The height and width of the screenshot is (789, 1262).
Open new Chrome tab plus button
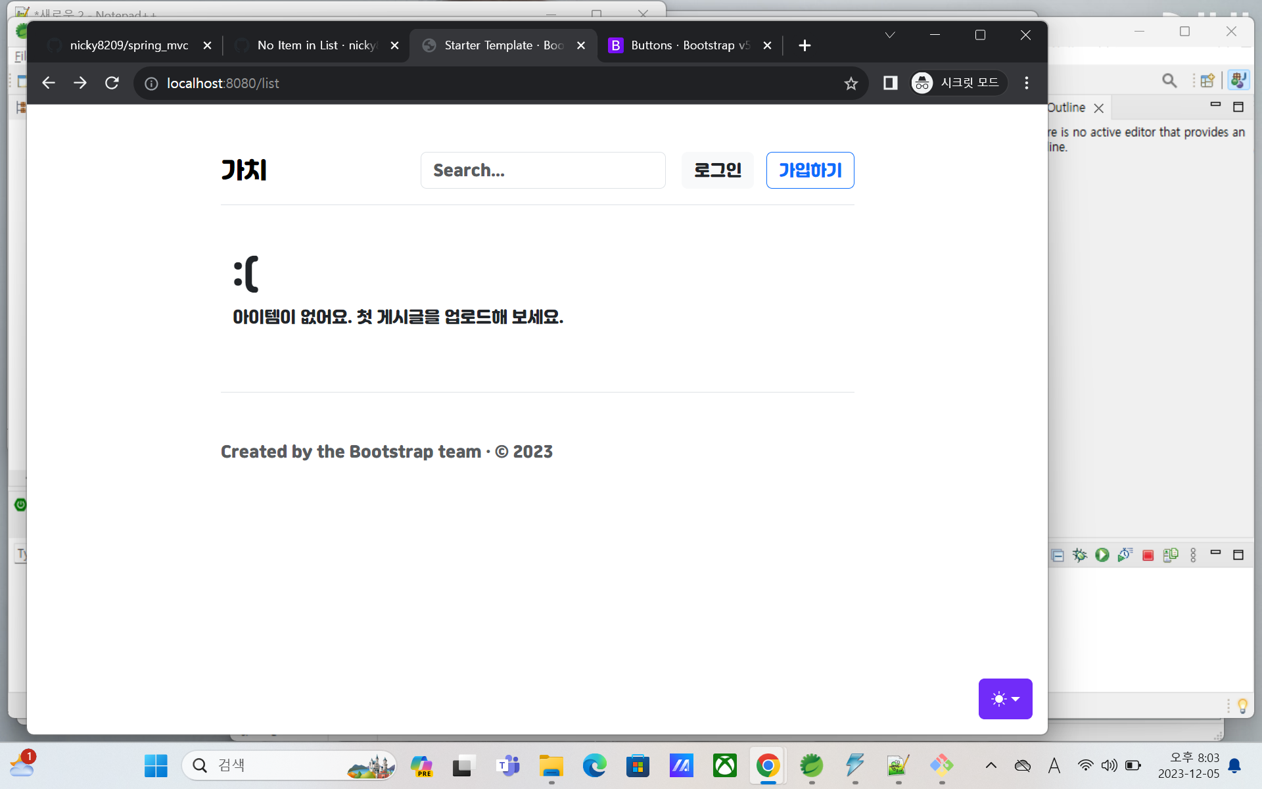pos(805,45)
